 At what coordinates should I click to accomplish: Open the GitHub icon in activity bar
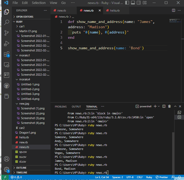point(7,86)
